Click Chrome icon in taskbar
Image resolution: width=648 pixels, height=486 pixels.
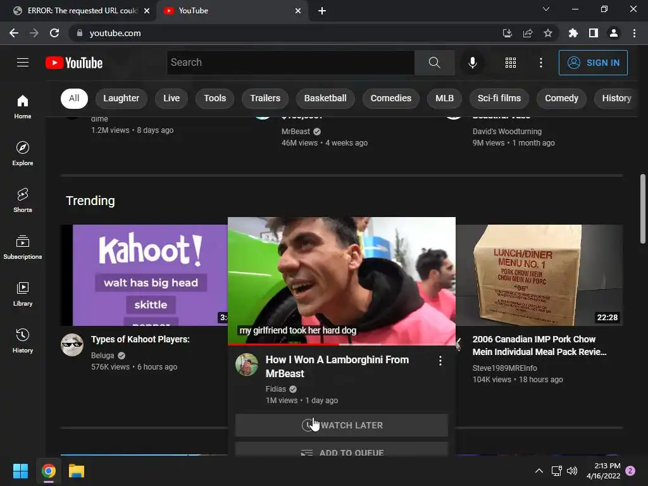tap(48, 471)
